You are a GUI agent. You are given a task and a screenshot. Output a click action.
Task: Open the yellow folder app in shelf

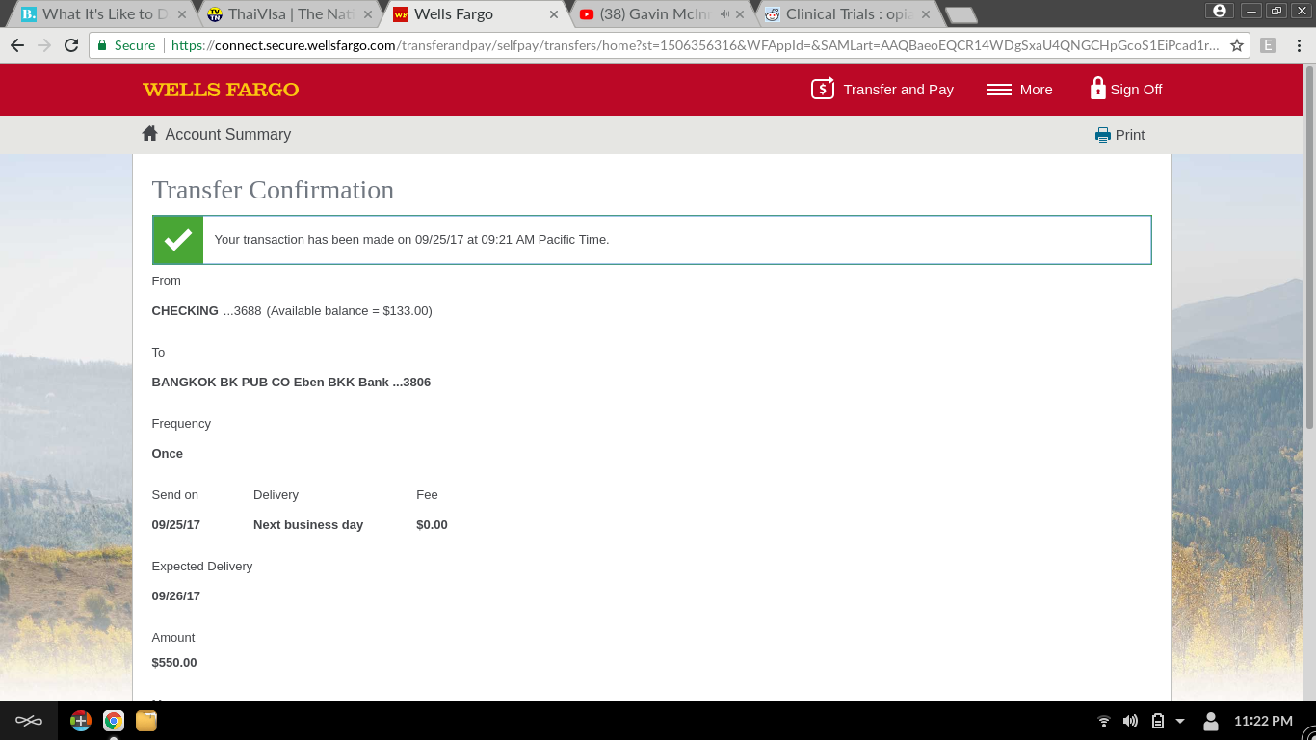146,721
